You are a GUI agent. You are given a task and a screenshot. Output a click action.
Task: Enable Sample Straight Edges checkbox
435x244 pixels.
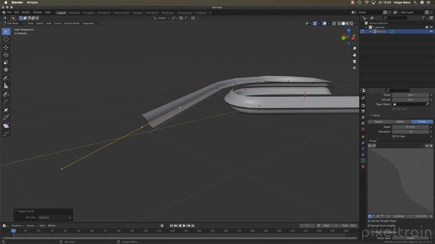pos(369,221)
